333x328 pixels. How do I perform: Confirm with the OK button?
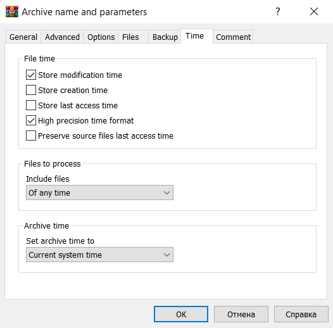181,314
